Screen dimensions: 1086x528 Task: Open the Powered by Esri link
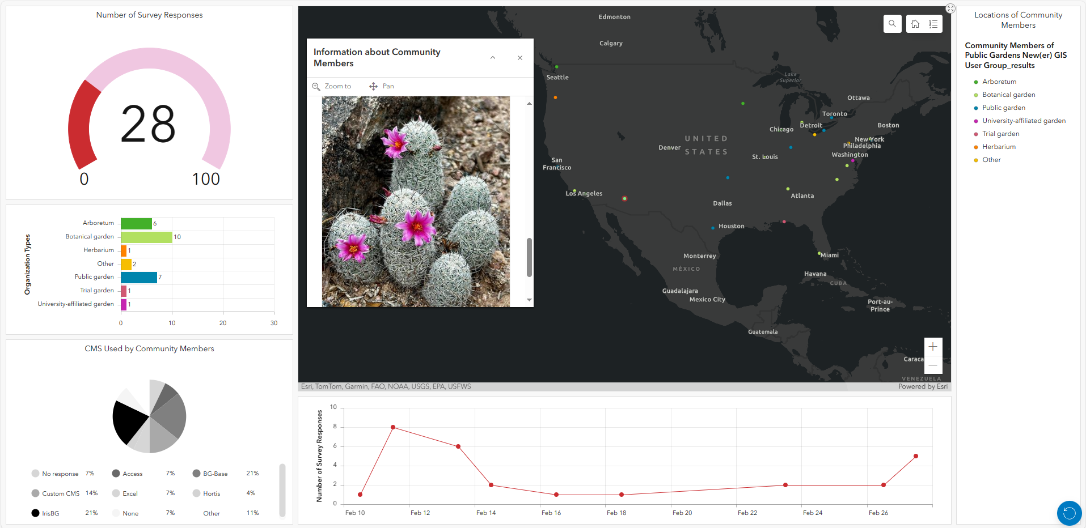[x=923, y=386]
